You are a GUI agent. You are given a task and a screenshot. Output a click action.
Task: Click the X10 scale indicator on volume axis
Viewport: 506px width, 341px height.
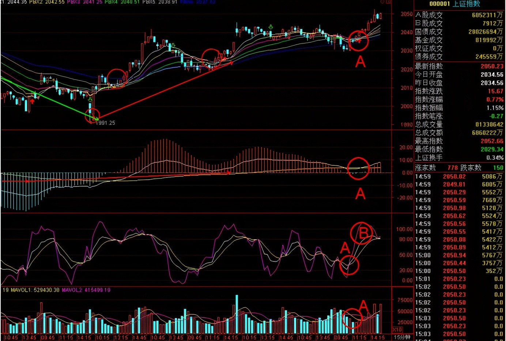[x=398, y=330]
